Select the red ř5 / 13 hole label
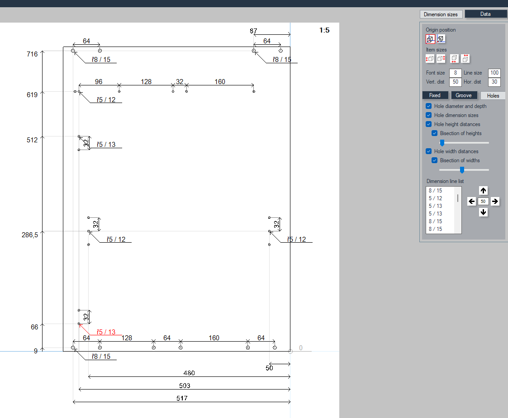The height and width of the screenshot is (418, 508). tap(106, 332)
